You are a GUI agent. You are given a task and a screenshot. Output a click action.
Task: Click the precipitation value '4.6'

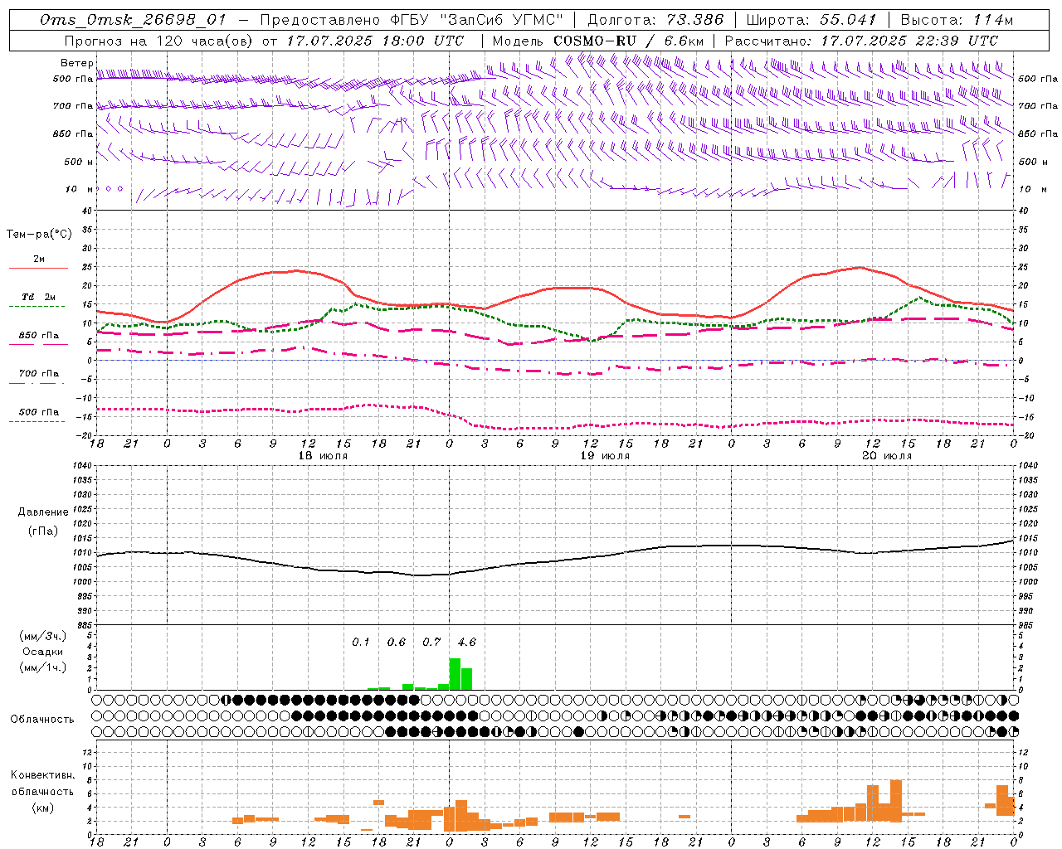(x=467, y=642)
